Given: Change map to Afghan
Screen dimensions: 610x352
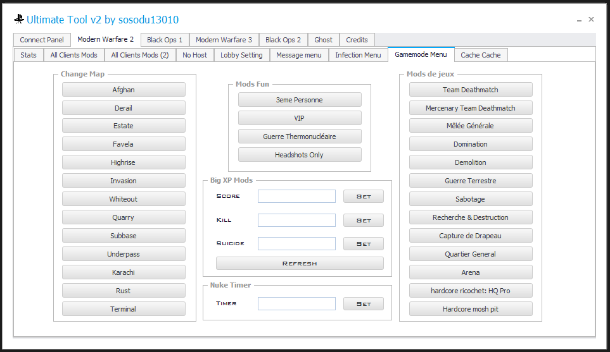Looking at the screenshot, I should click(x=124, y=90).
